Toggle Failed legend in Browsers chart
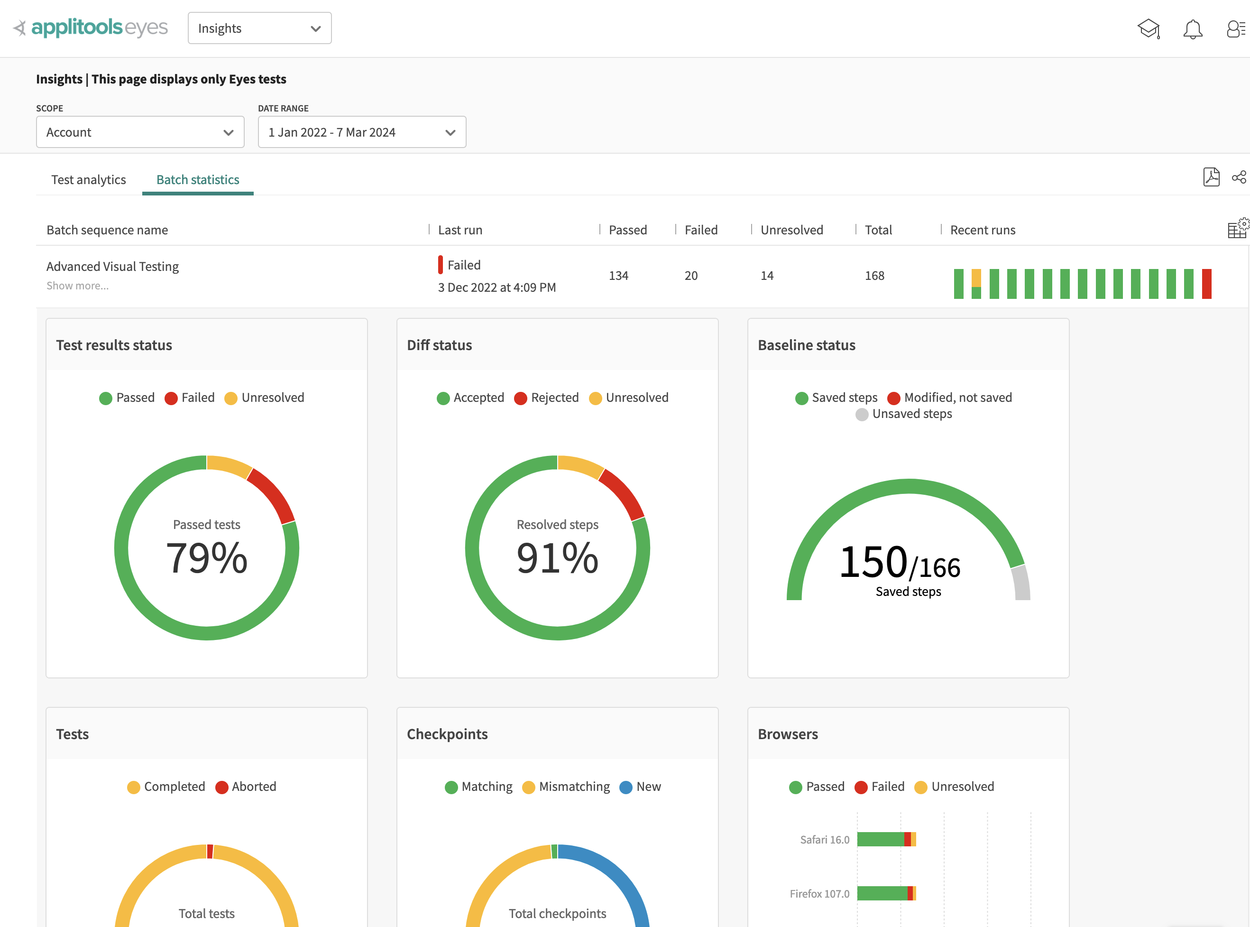 (879, 787)
